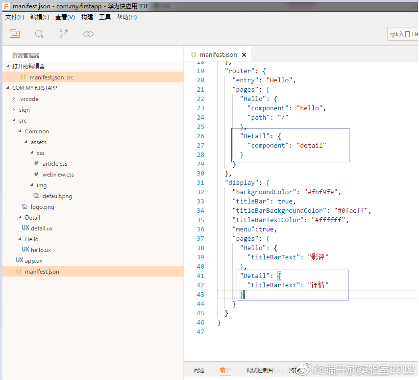Open the Explorer files icon in toolbar
This screenshot has width=419, height=380.
click(x=15, y=34)
